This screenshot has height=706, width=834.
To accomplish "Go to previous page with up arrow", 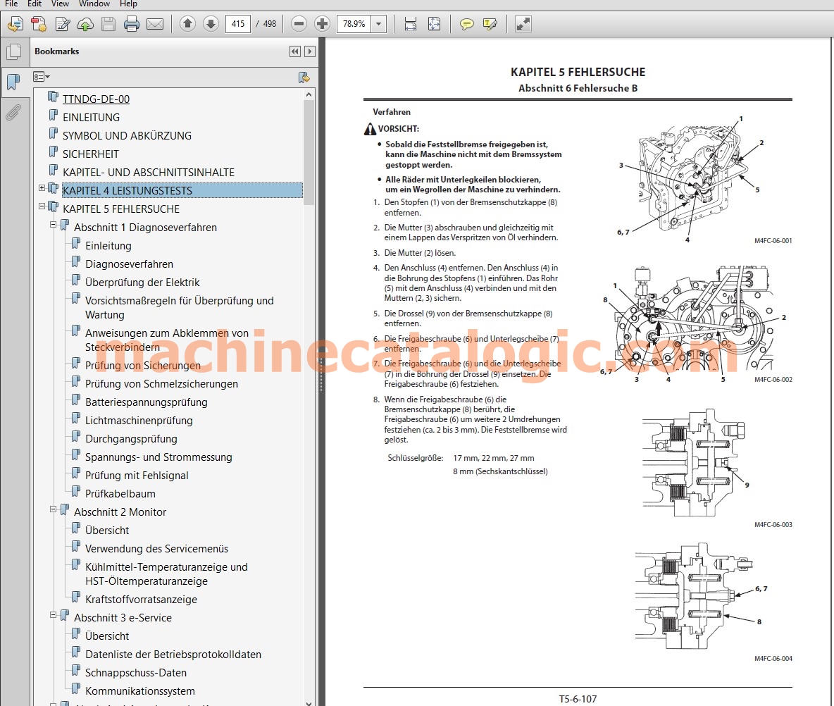I will pyautogui.click(x=187, y=24).
